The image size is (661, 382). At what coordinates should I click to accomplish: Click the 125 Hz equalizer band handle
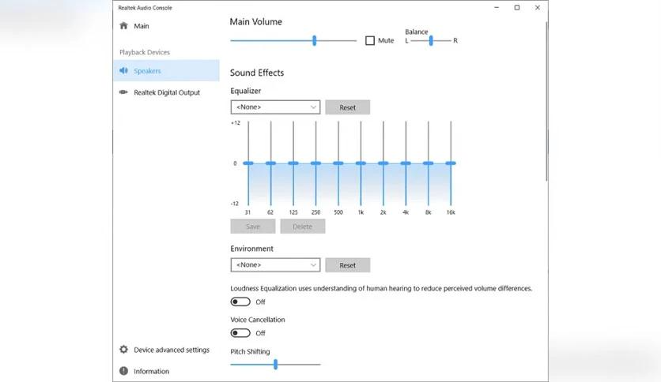click(x=293, y=163)
